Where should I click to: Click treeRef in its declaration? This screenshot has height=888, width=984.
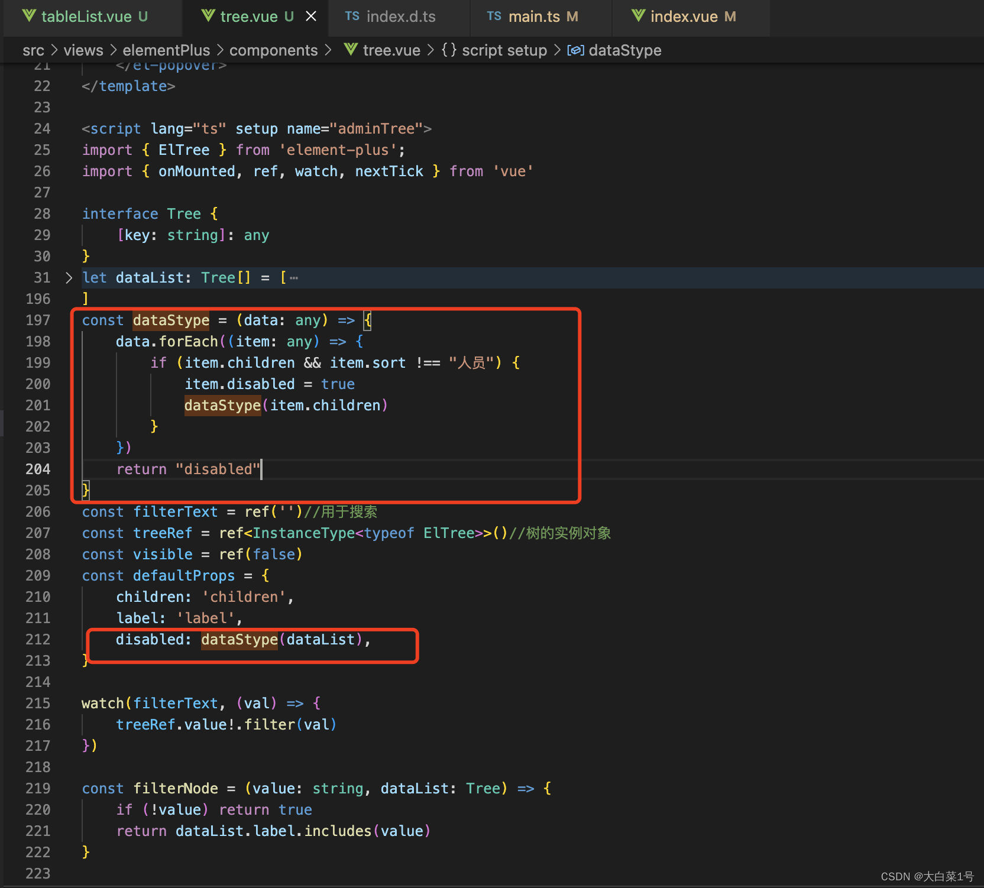(163, 533)
